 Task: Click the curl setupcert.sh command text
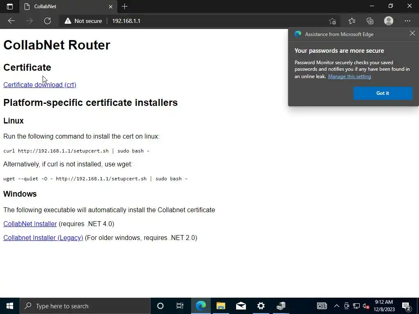[76, 151]
